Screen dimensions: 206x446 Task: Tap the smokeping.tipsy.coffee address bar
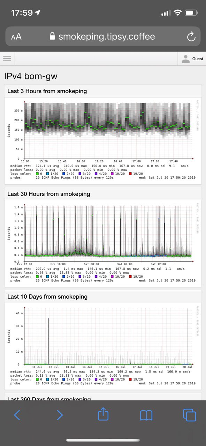(x=103, y=36)
